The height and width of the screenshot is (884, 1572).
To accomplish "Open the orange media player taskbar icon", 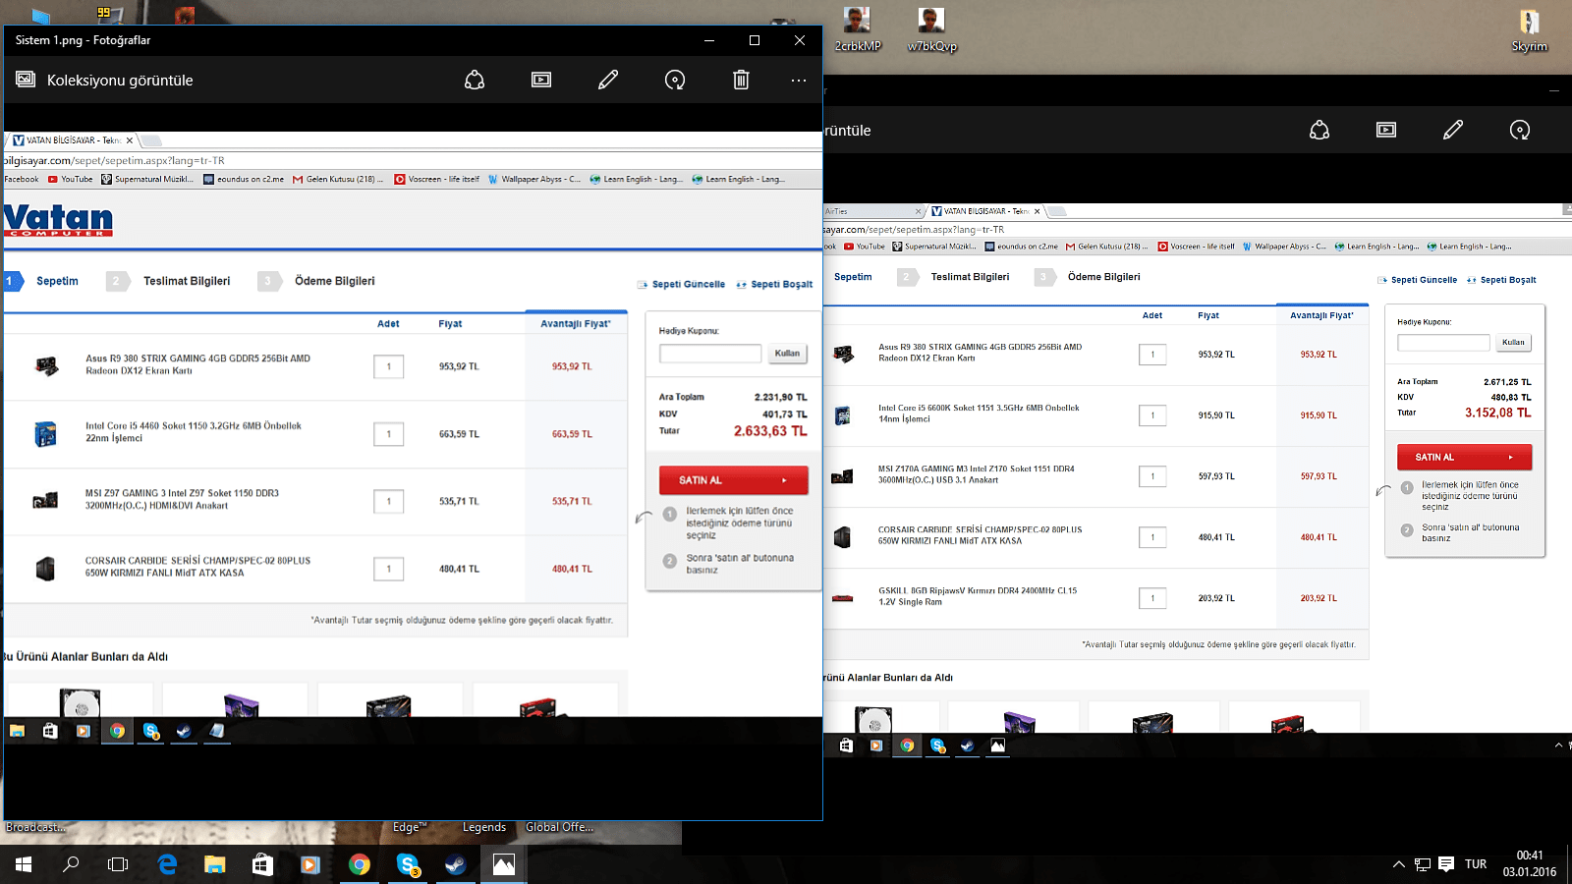I will (x=310, y=864).
